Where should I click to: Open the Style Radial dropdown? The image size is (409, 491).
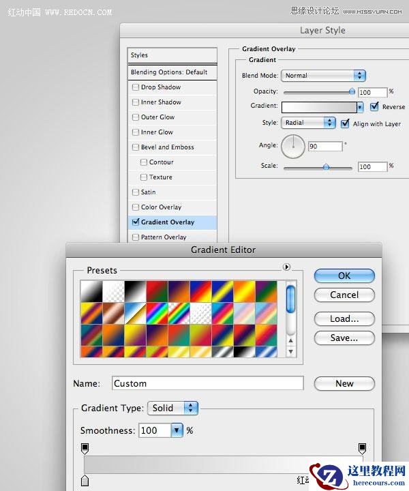coord(308,123)
